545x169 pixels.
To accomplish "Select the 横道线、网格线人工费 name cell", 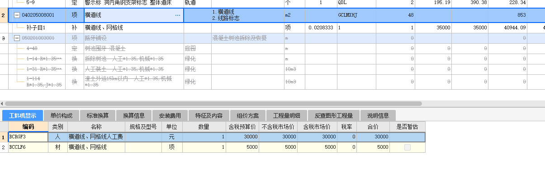I will [96, 137].
